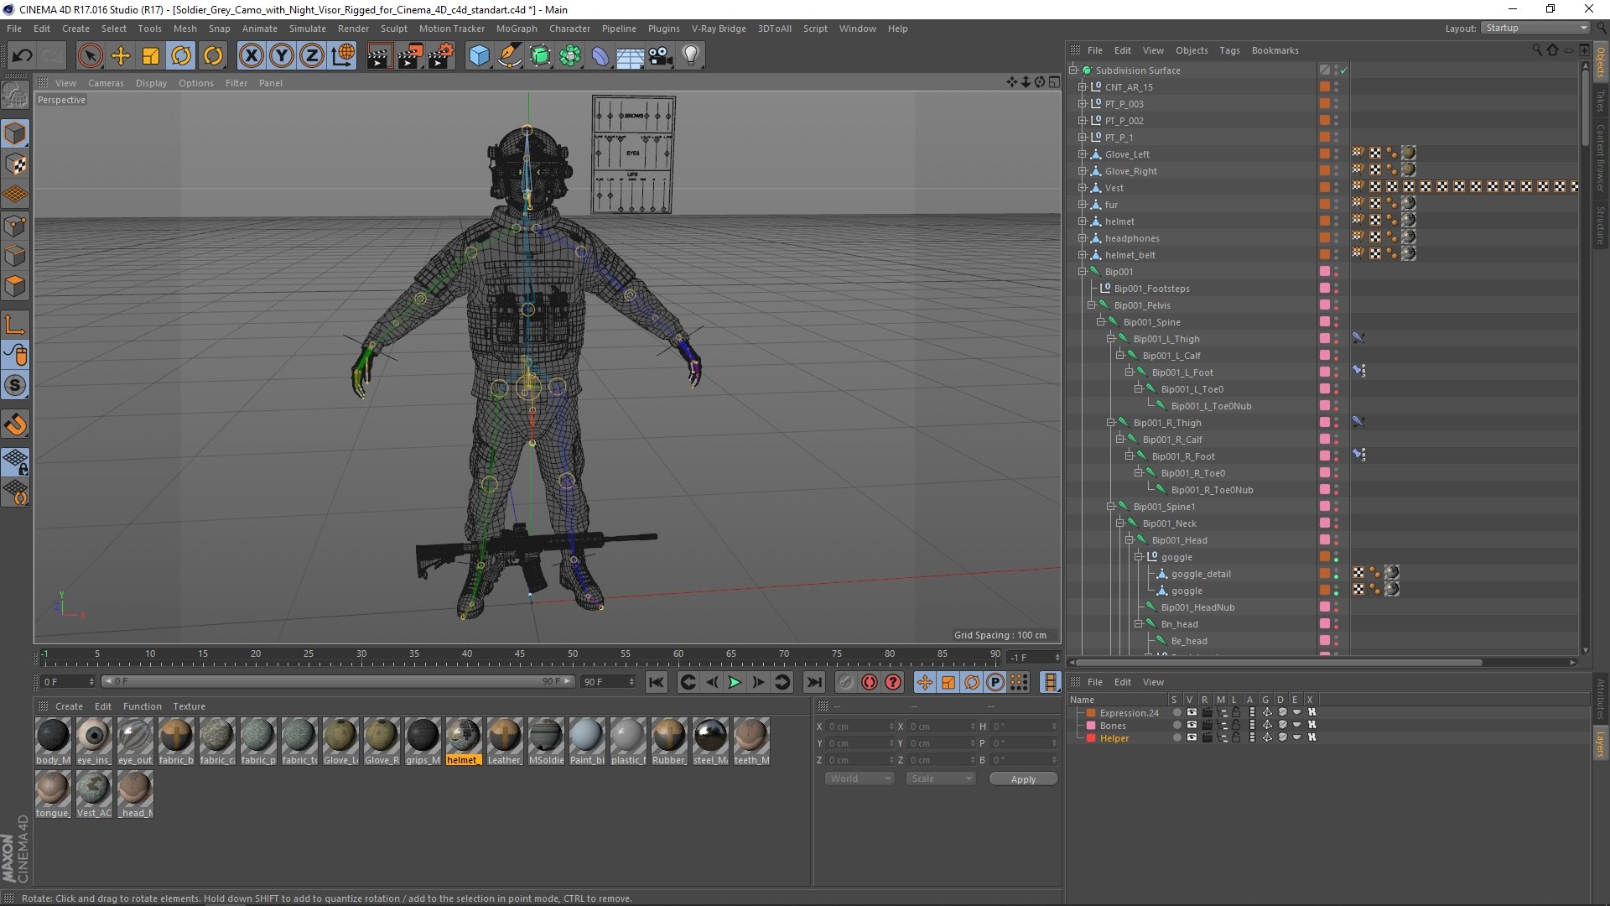
Task: Expand the helmet object
Action: coord(1083,221)
